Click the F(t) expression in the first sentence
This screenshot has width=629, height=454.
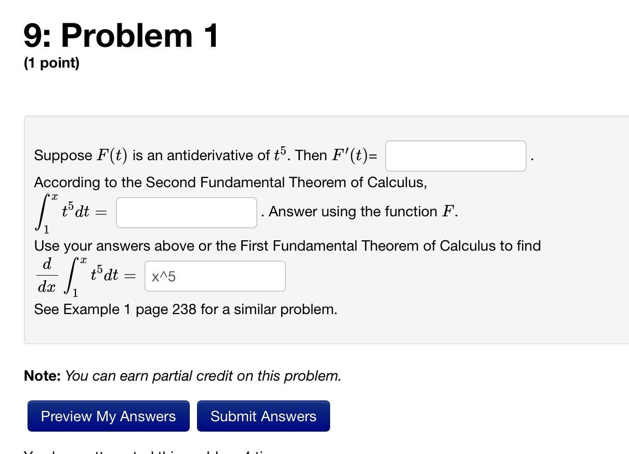[x=112, y=155]
